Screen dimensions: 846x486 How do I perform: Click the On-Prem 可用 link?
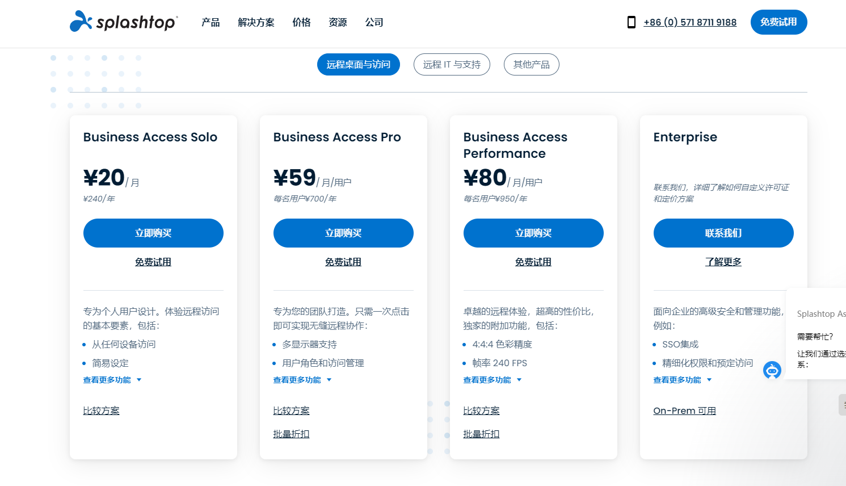pos(685,410)
